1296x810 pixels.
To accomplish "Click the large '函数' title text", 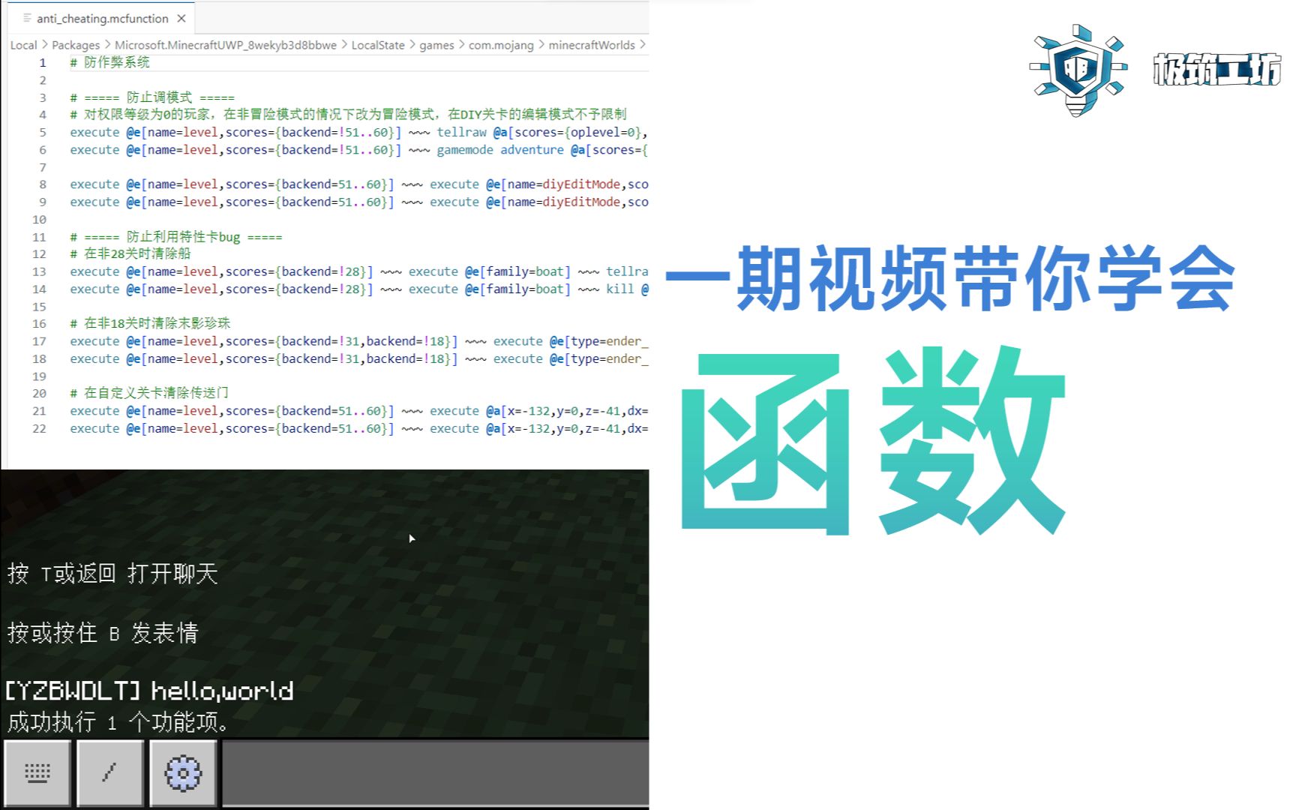I will pyautogui.click(x=874, y=441).
